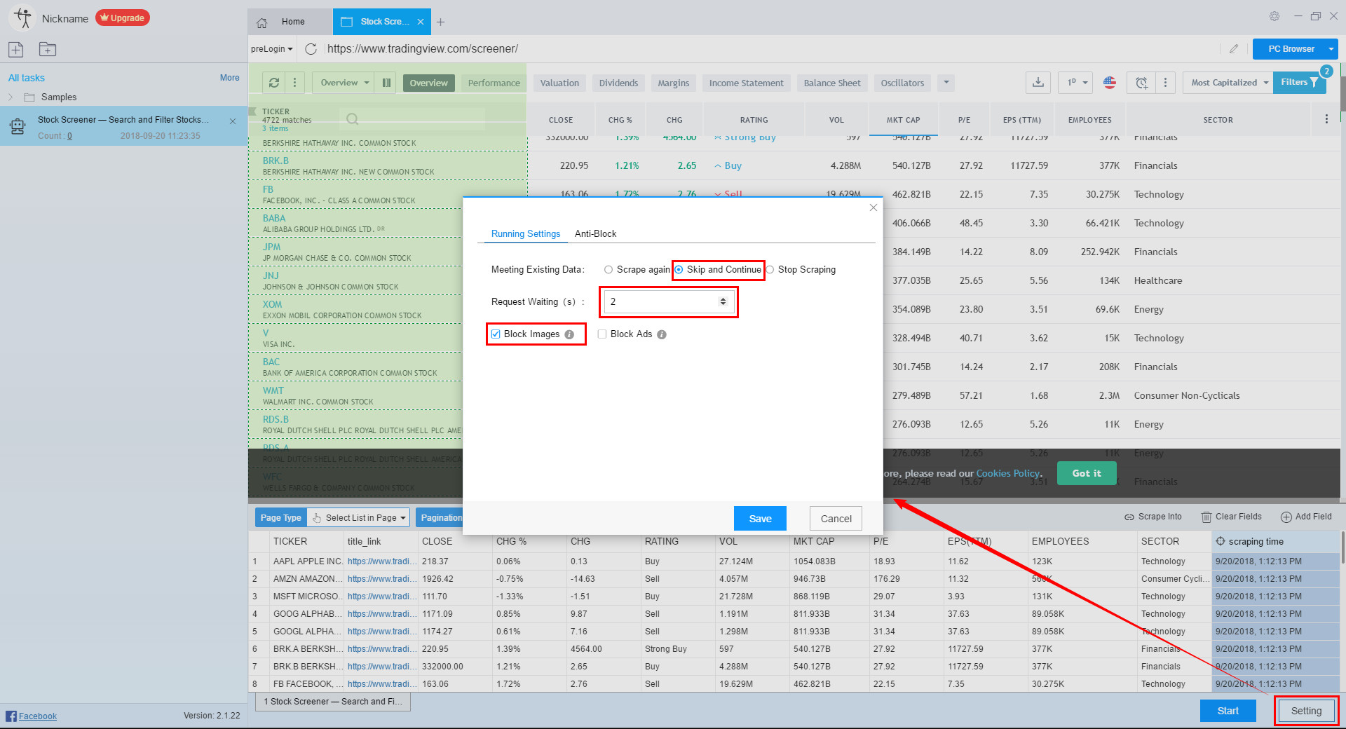The image size is (1346, 729).
Task: Open the Valuation tab
Action: 559,83
